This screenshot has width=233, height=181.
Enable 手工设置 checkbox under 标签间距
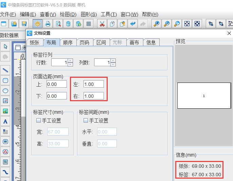86,121
